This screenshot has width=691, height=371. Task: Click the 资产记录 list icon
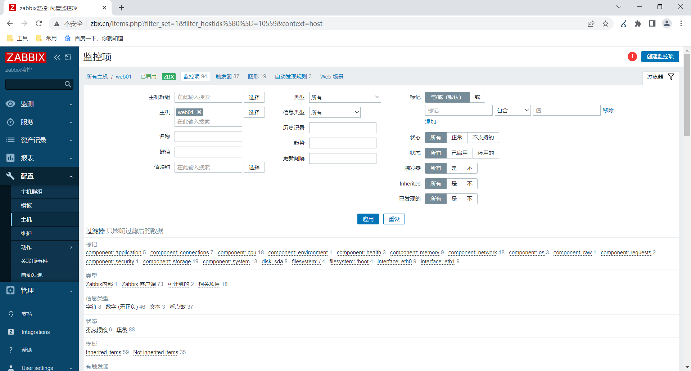(x=10, y=140)
